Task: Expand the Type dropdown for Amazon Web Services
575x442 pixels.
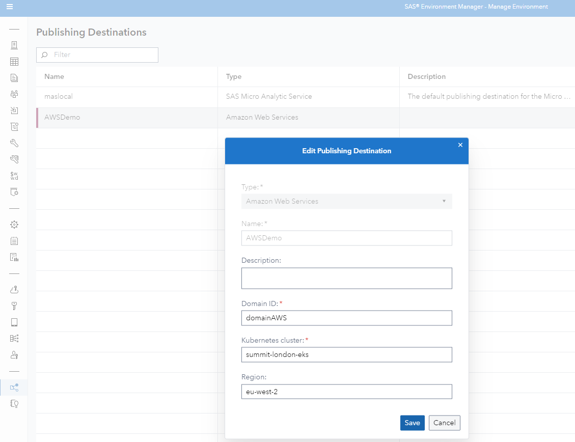Action: [x=346, y=201]
